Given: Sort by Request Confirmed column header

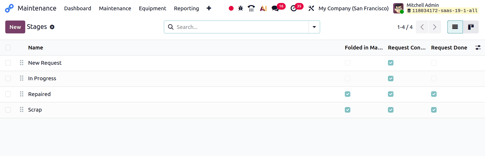Looking at the screenshot, I should 407,48.
